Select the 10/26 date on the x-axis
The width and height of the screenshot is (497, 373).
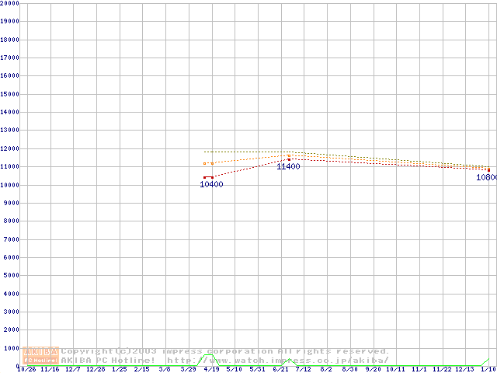26,369
